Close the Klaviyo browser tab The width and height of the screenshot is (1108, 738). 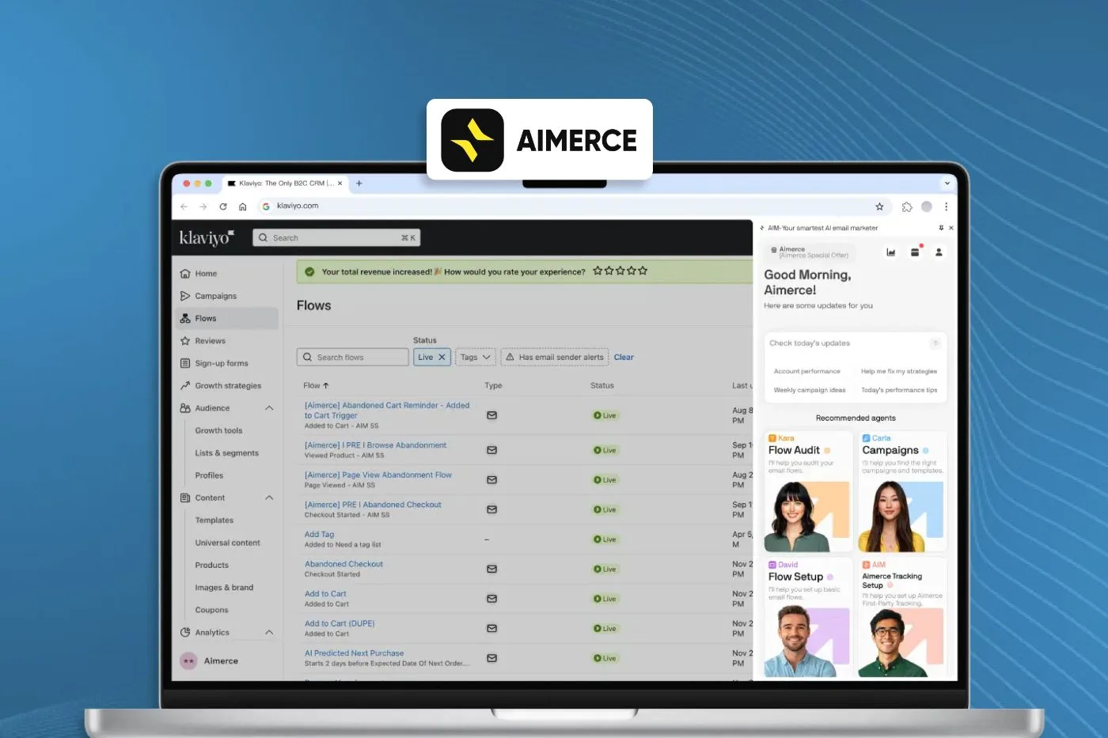click(340, 184)
